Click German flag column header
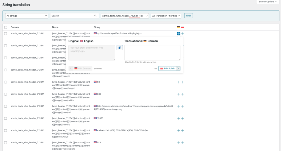Image resolution: width=281 pixels, height=151 pixels. click(x=178, y=27)
